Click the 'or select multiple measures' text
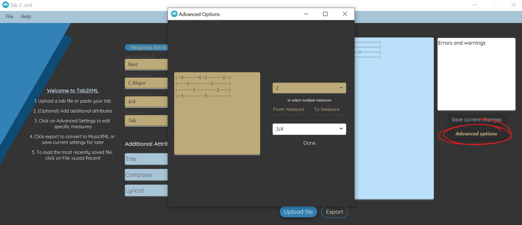 (x=309, y=100)
